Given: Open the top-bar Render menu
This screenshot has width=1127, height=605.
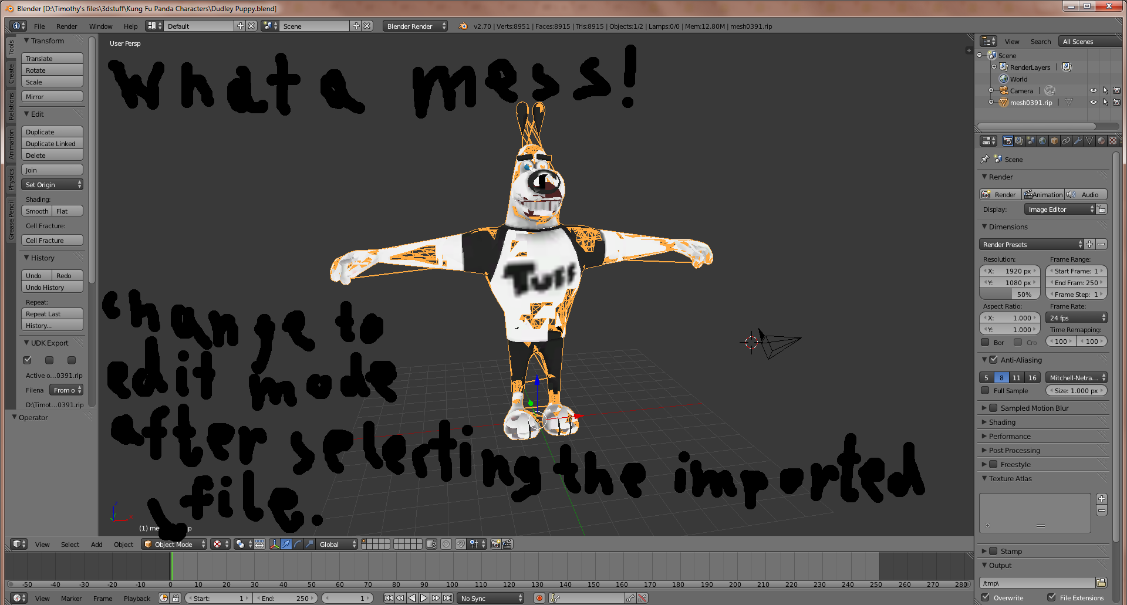Looking at the screenshot, I should (x=66, y=26).
